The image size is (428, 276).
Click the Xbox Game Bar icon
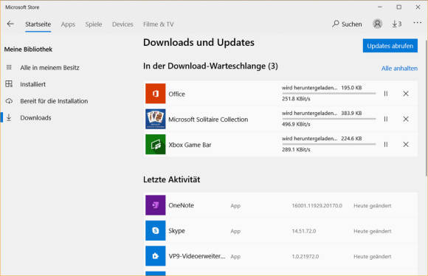pyautogui.click(x=155, y=145)
